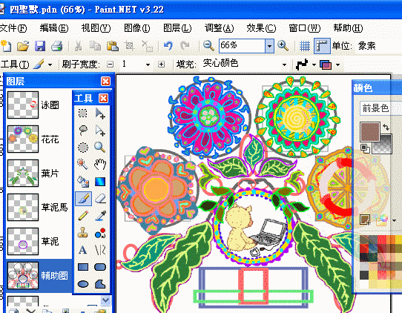Toggle the pixel grid display
Screen dimensions: 402x313
(304, 46)
